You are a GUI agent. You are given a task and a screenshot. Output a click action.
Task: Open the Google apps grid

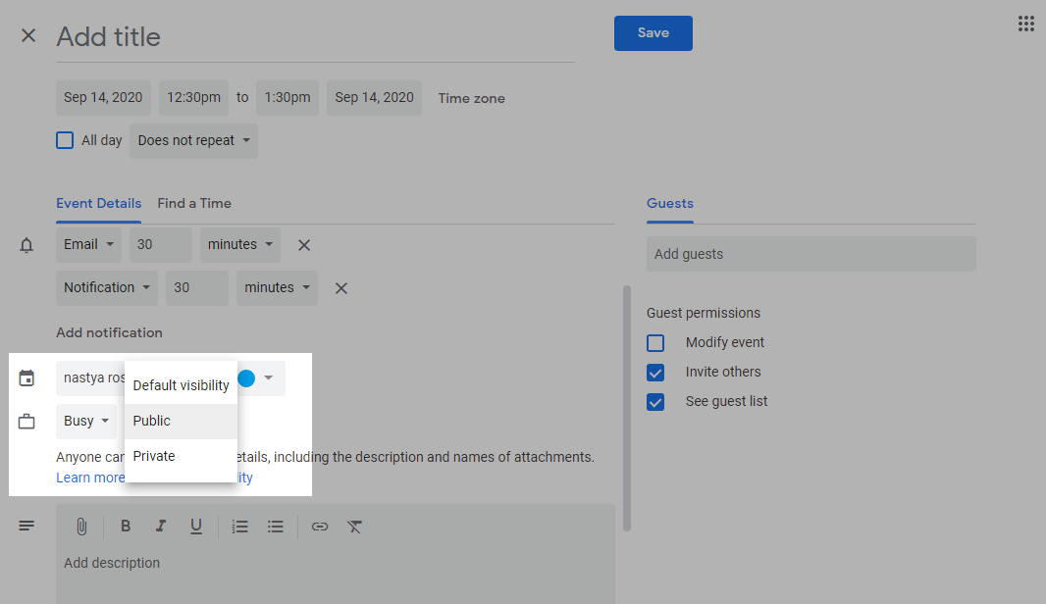[x=1026, y=23]
